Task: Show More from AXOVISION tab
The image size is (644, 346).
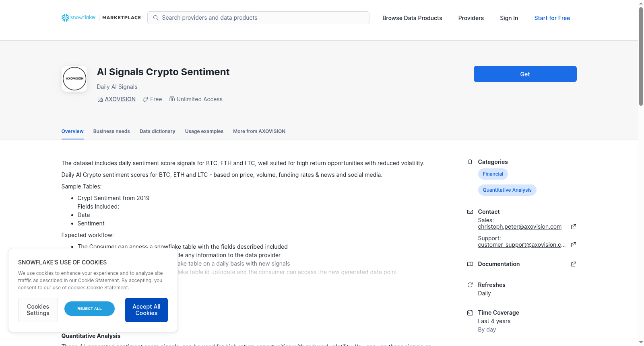Action: pyautogui.click(x=259, y=131)
